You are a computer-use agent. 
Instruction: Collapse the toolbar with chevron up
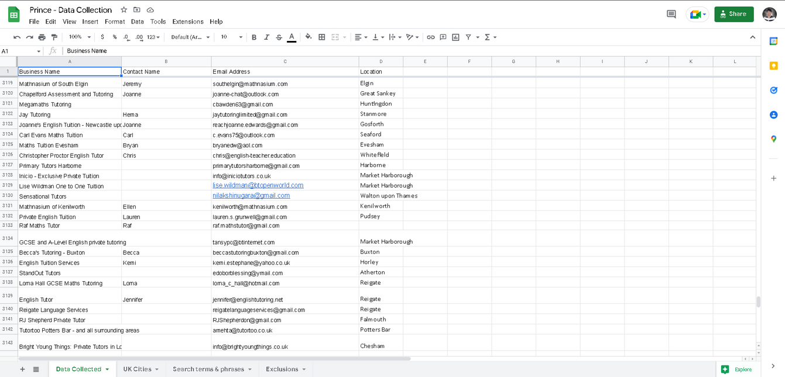click(753, 37)
